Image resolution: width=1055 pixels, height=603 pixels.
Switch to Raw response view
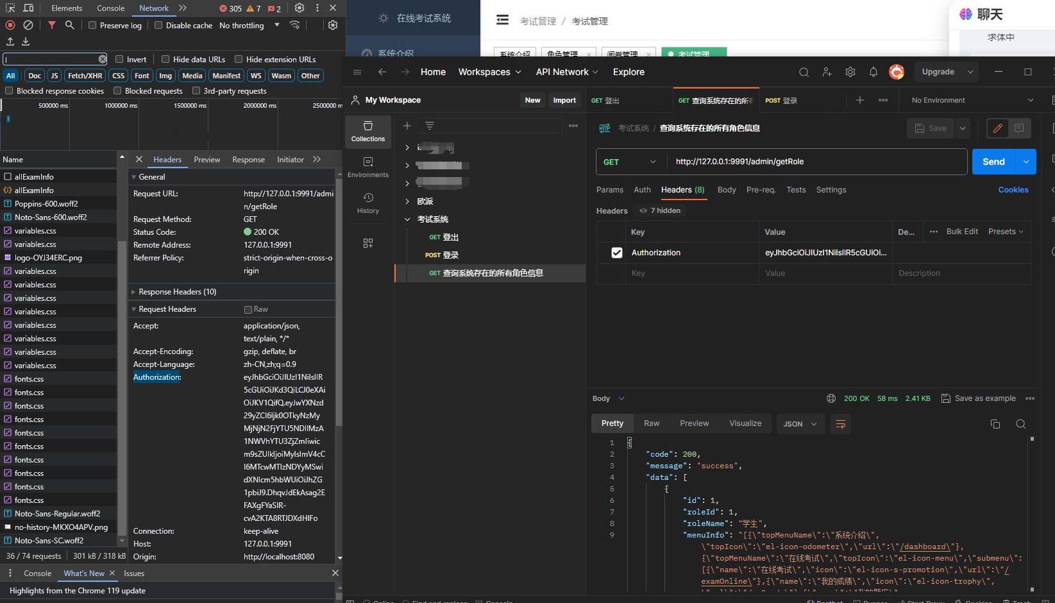pos(652,423)
